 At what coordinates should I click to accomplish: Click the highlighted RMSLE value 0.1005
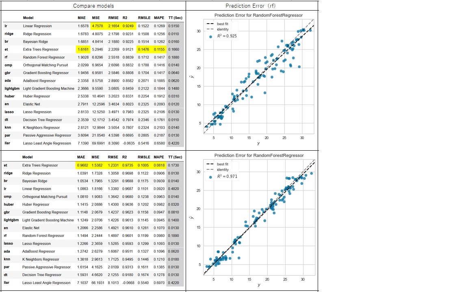coord(143,165)
